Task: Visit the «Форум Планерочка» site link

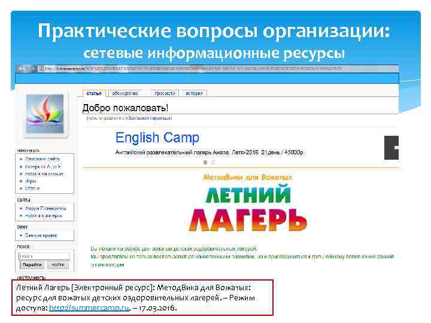Action: (45, 208)
